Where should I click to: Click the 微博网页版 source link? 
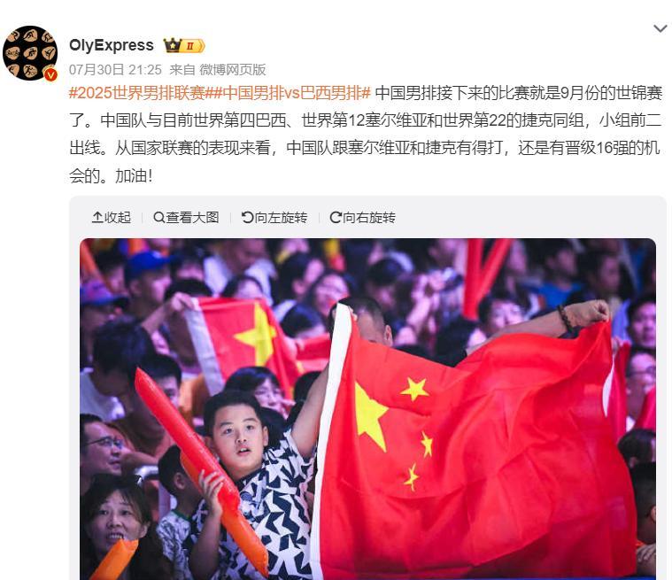(233, 69)
